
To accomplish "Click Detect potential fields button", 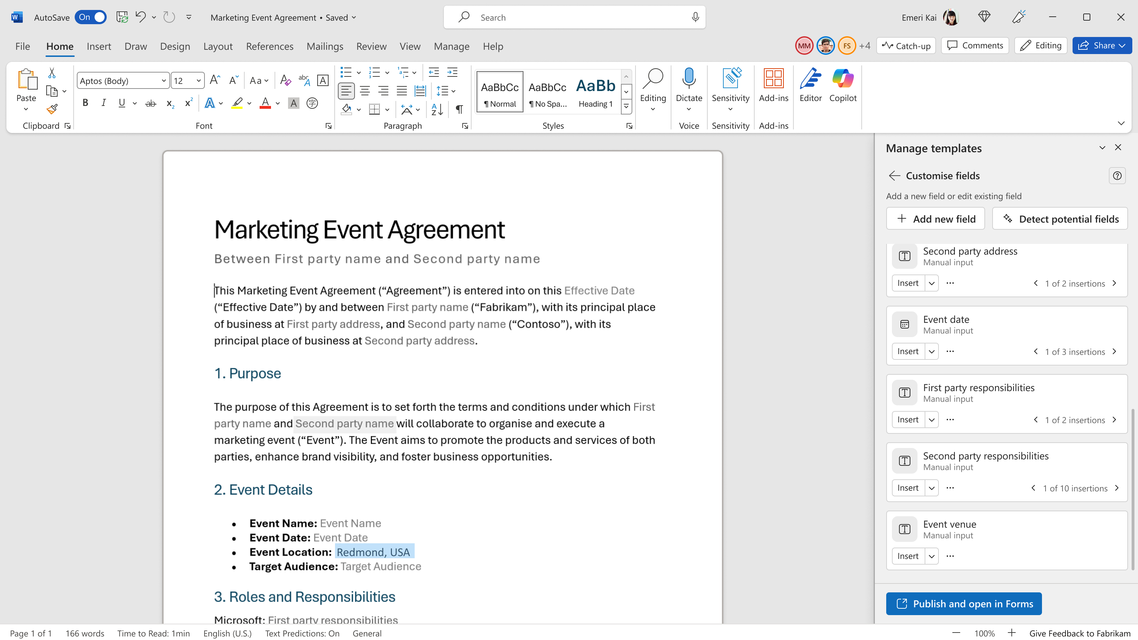I will pos(1059,219).
